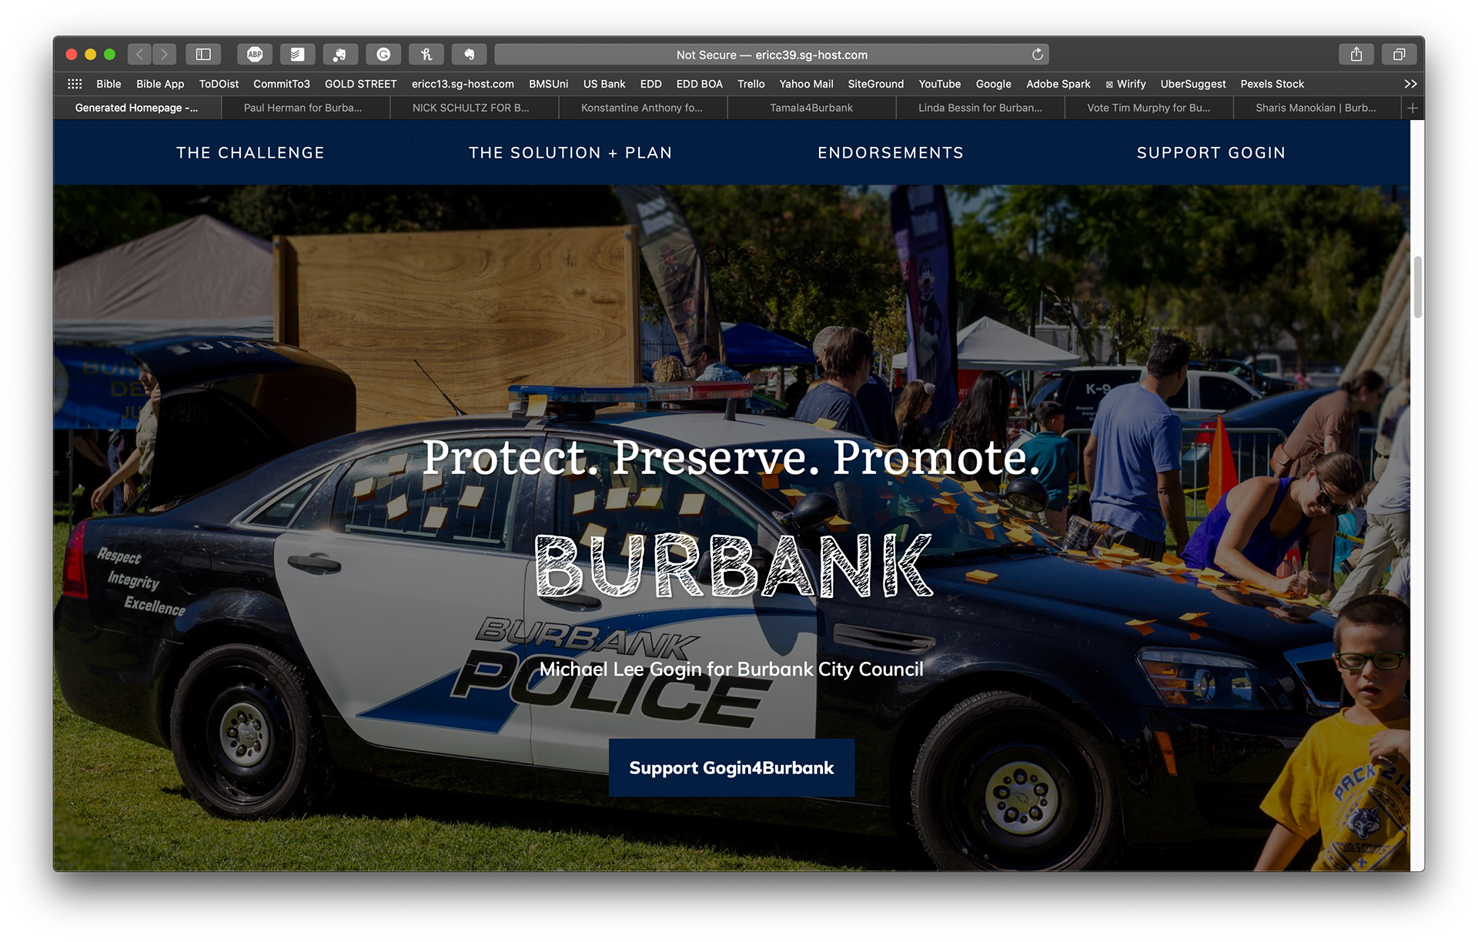Click the BURBANK hero title text
This screenshot has width=1478, height=942.
734,566
